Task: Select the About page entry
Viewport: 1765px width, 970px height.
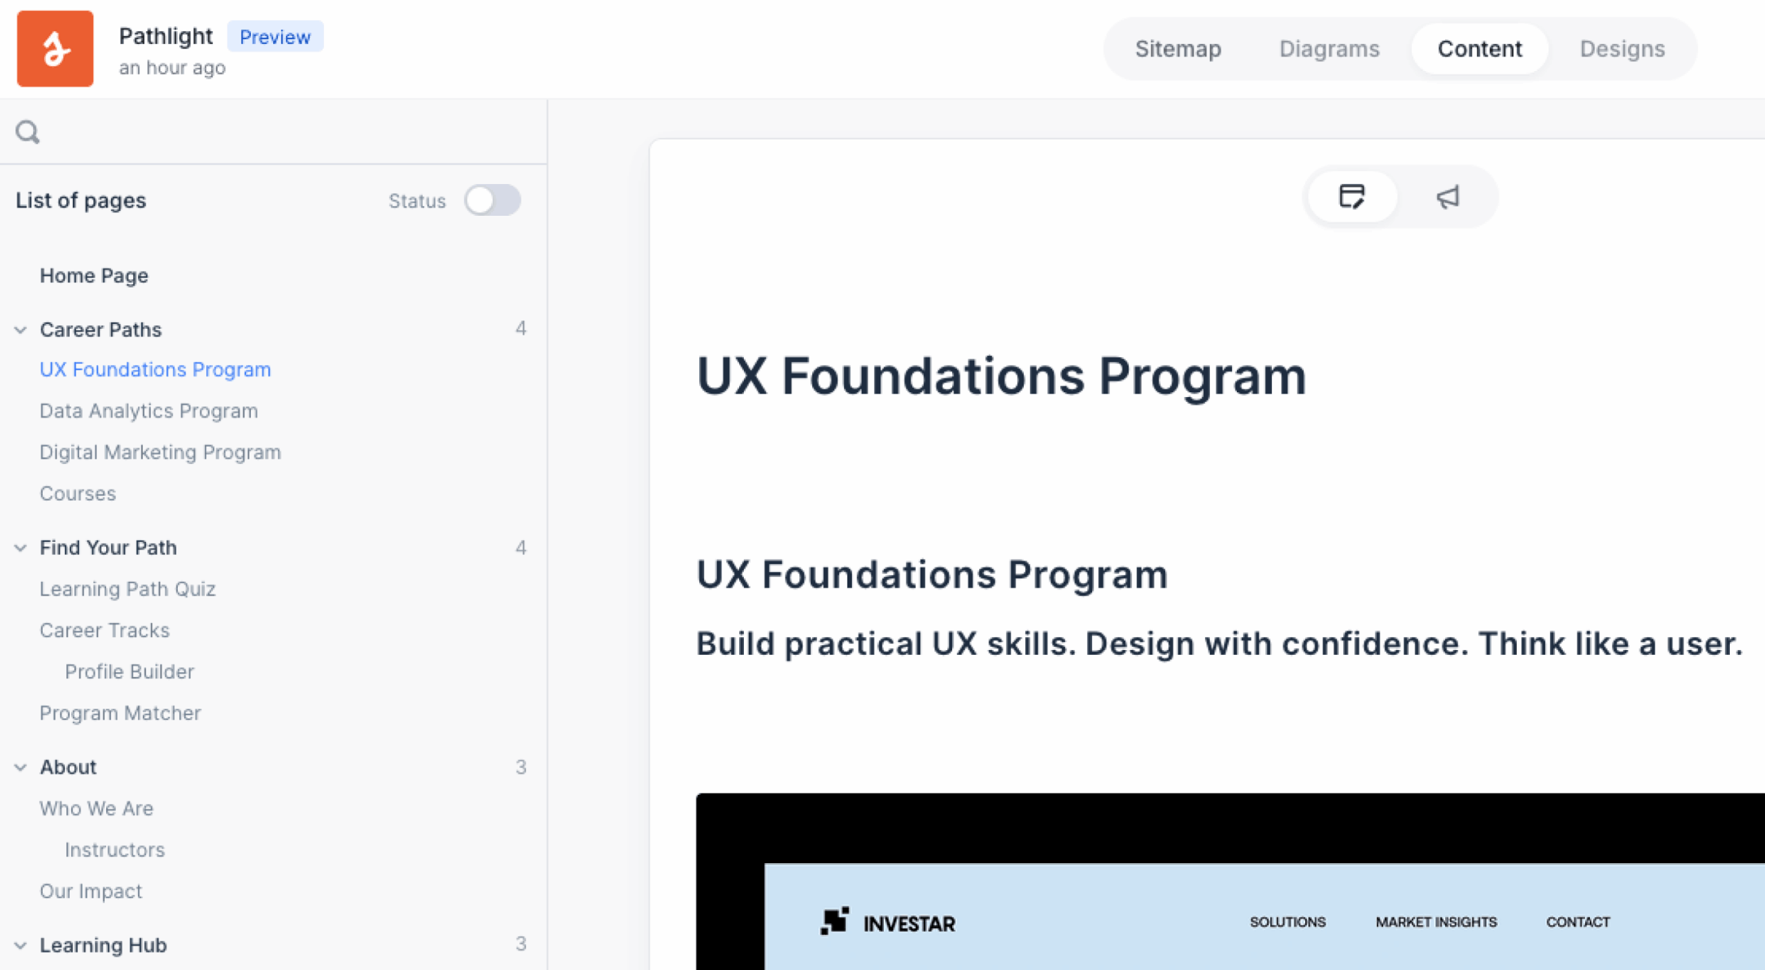Action: click(68, 767)
